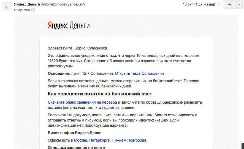244x149 pixels.
Task: Click the date '13 окт. (1 дн. назад)'
Action: (199, 4)
